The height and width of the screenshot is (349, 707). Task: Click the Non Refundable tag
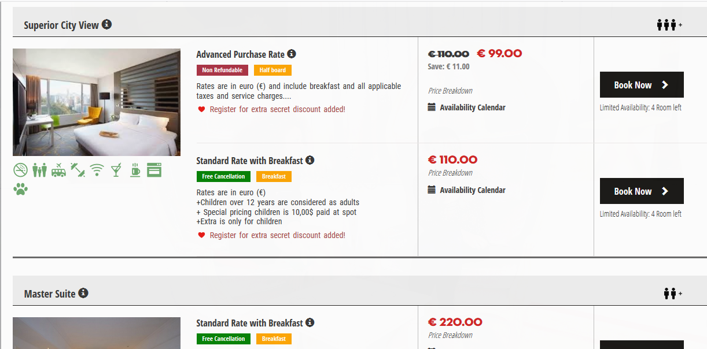pos(222,70)
